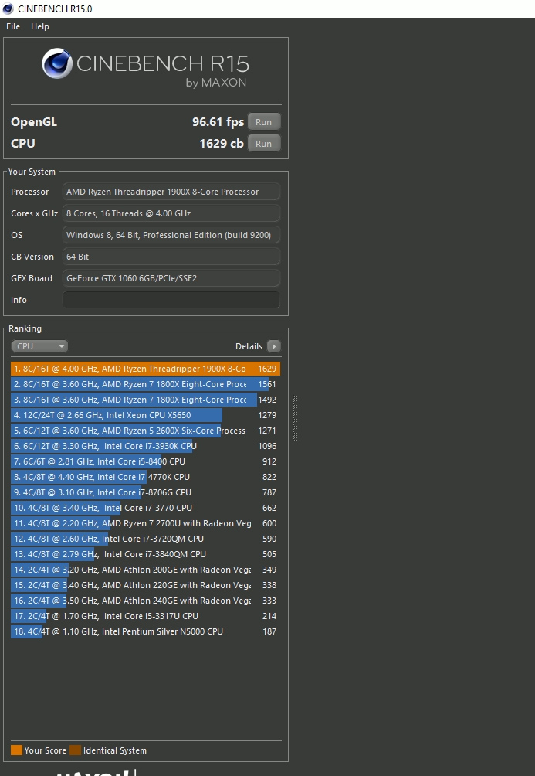Expand ranking Details arrow button
This screenshot has height=776, width=535.
coord(274,346)
